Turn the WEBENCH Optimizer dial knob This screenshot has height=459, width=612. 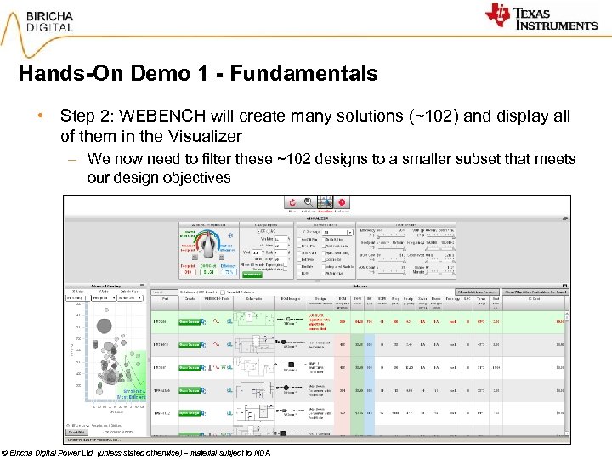208,246
